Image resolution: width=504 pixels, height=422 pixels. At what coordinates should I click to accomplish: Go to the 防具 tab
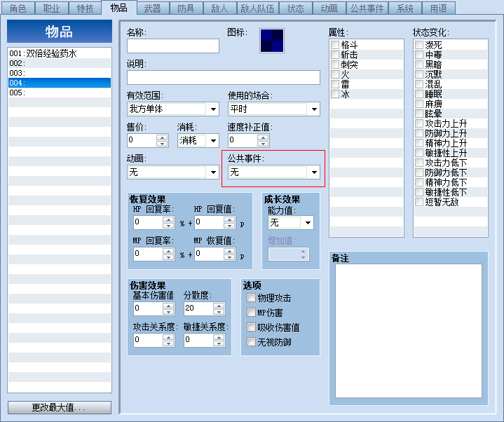(186, 8)
